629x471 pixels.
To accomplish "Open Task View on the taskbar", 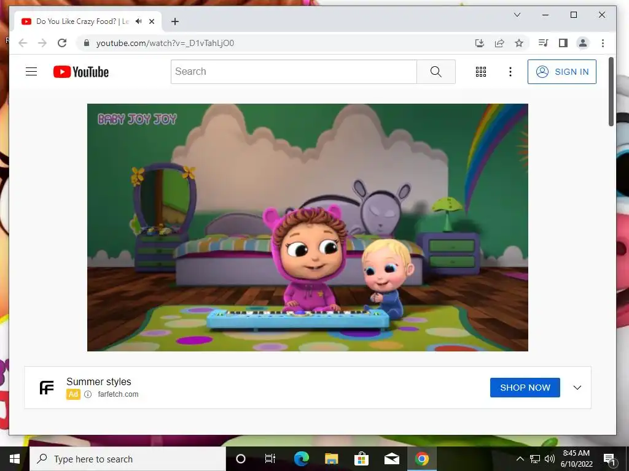I will pyautogui.click(x=270, y=459).
